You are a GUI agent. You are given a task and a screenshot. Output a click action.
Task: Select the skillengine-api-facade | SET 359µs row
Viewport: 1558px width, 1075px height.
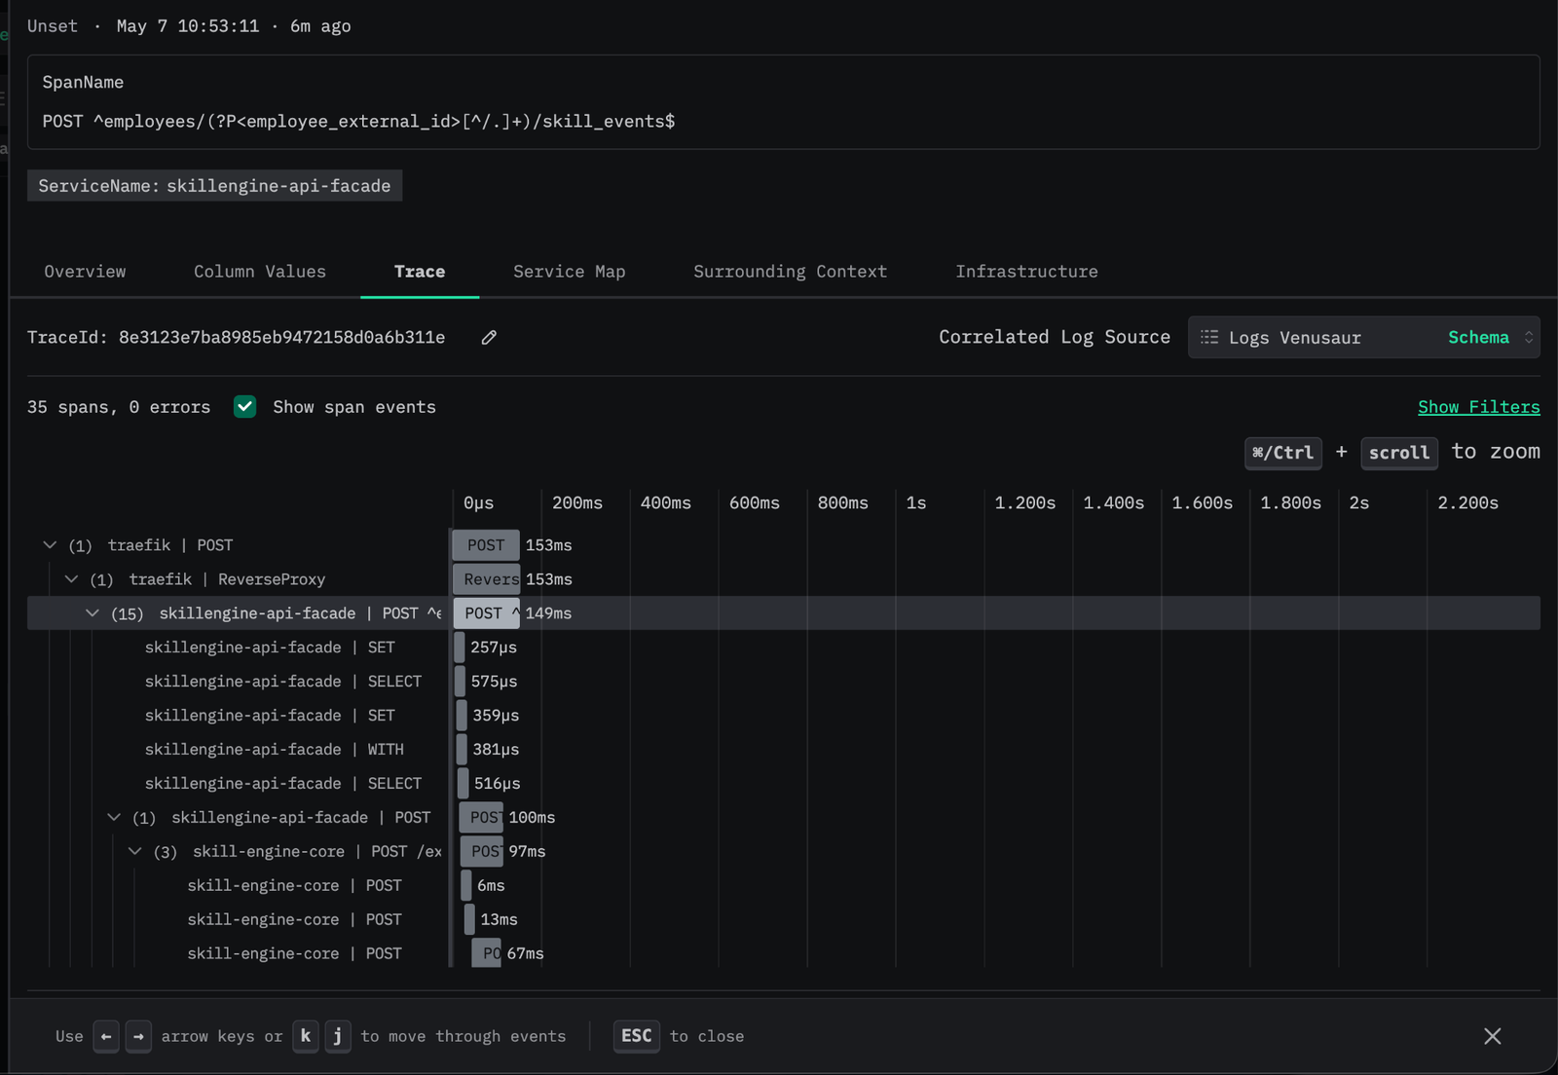(784, 716)
